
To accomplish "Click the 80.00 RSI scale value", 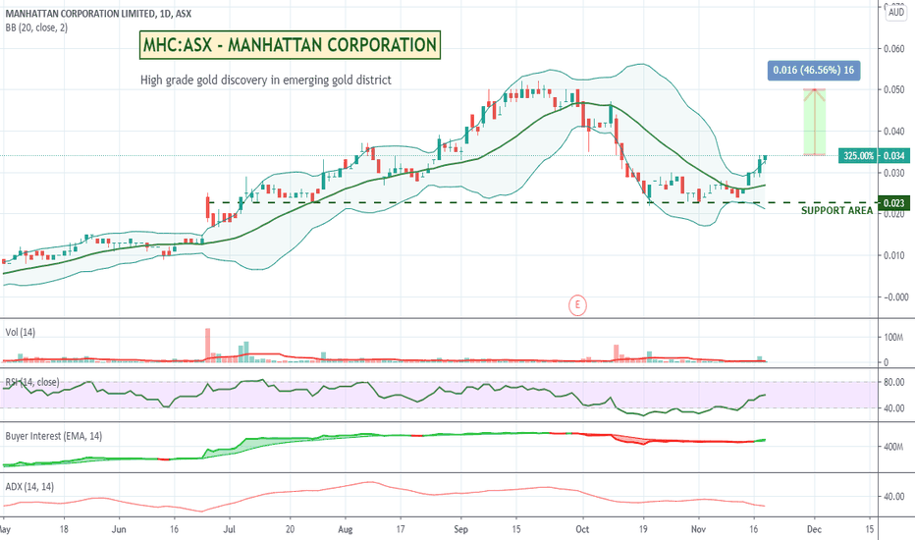I will (894, 383).
